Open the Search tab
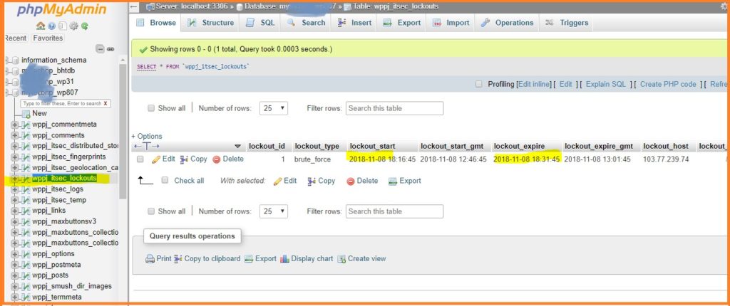Screen dimensions: 730x306 307,22
